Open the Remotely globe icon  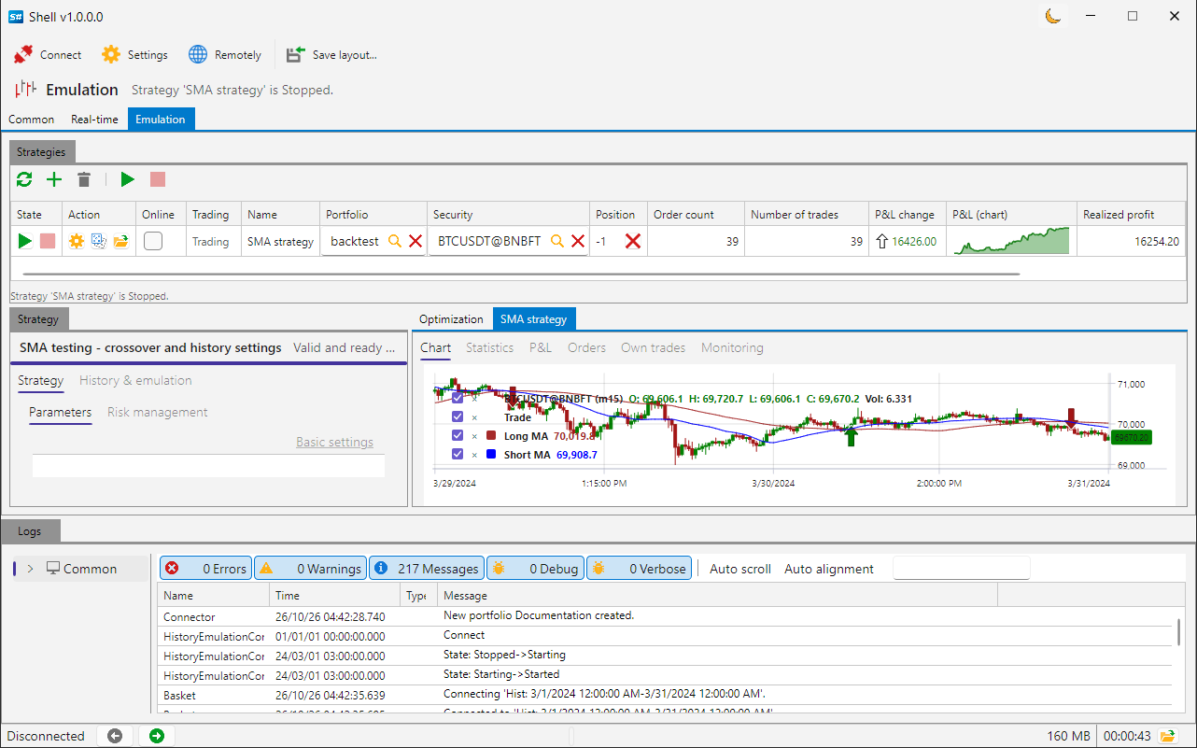198,55
